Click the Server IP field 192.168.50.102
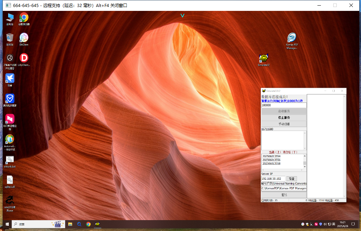 pos(273,179)
